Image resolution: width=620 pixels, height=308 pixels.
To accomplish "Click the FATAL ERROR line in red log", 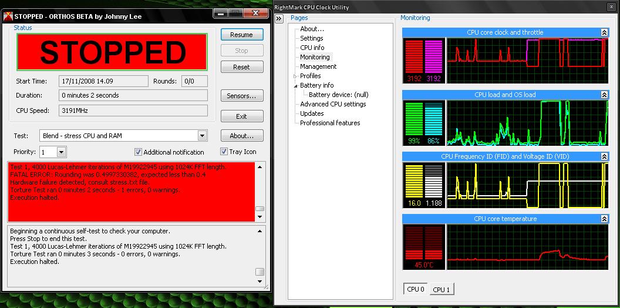I will tap(107, 175).
